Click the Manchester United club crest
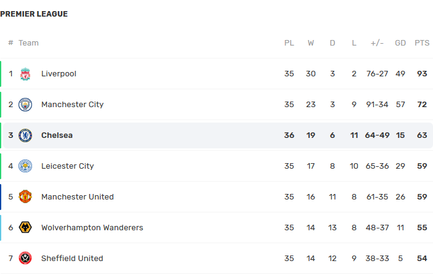433x274 pixels. (25, 197)
